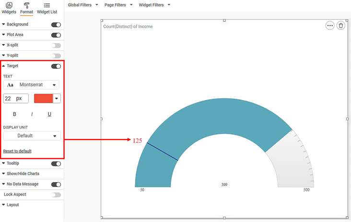Screen dimensions: 351x222
Task: Click the Reset to default link
Action: click(17, 151)
